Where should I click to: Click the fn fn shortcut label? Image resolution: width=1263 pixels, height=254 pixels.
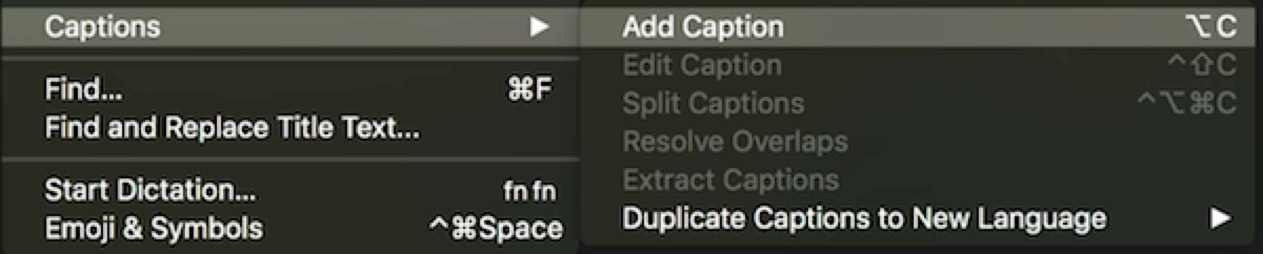coord(529,191)
